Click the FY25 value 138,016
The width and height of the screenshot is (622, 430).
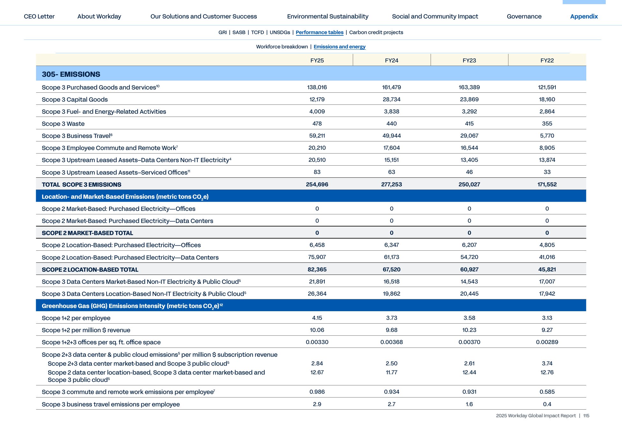(x=317, y=87)
